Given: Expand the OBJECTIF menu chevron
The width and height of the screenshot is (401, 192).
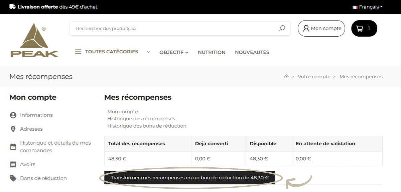Looking at the screenshot, I should (x=186, y=52).
